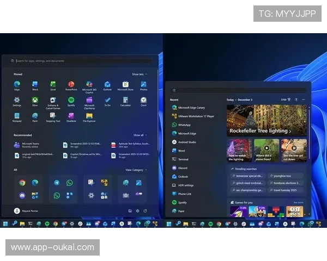Viewport: 327px width, 261px height.
Task: Click the power button in Start menu
Action: pos(146,210)
